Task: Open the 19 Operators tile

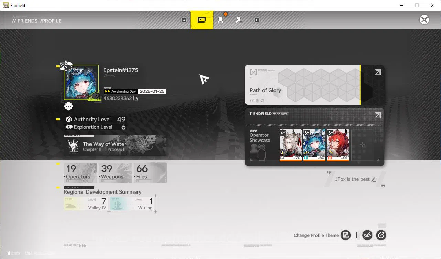Action: coord(80,173)
